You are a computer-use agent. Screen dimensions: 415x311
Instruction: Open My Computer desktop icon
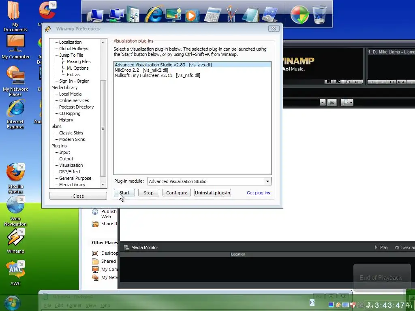click(x=16, y=47)
